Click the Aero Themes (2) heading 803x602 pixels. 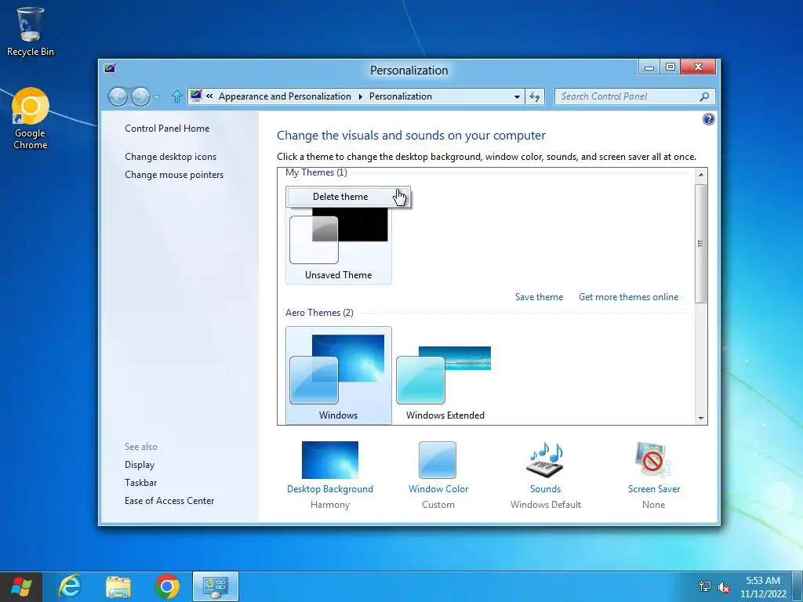tap(319, 313)
